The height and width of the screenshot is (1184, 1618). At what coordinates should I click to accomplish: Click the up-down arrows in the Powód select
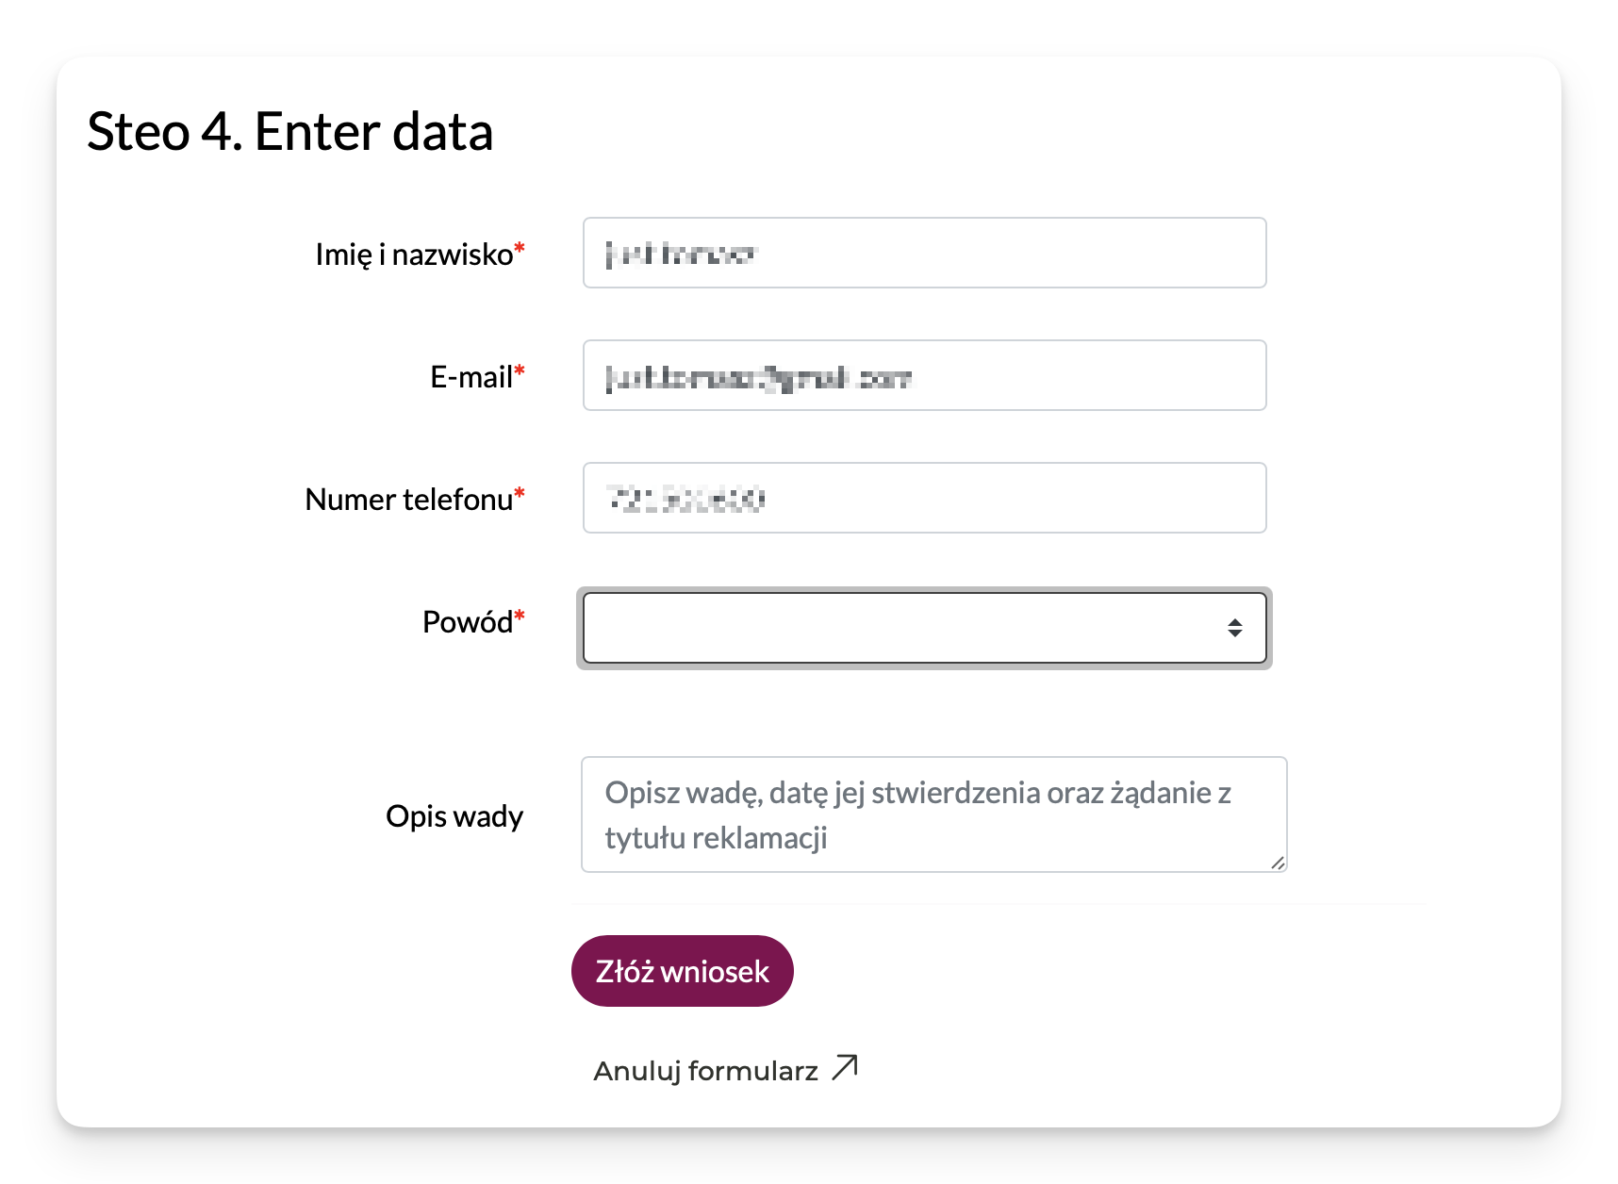(1234, 628)
